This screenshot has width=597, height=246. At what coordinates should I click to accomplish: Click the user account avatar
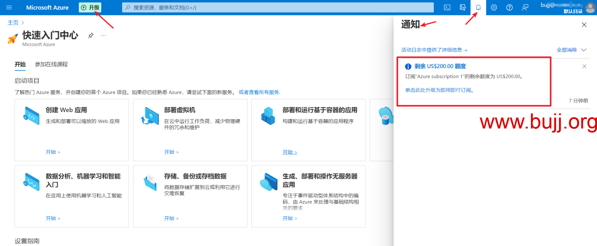[x=590, y=8]
